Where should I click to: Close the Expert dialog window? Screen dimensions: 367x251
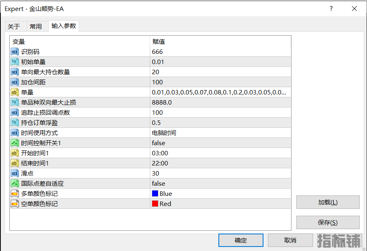tap(354, 9)
